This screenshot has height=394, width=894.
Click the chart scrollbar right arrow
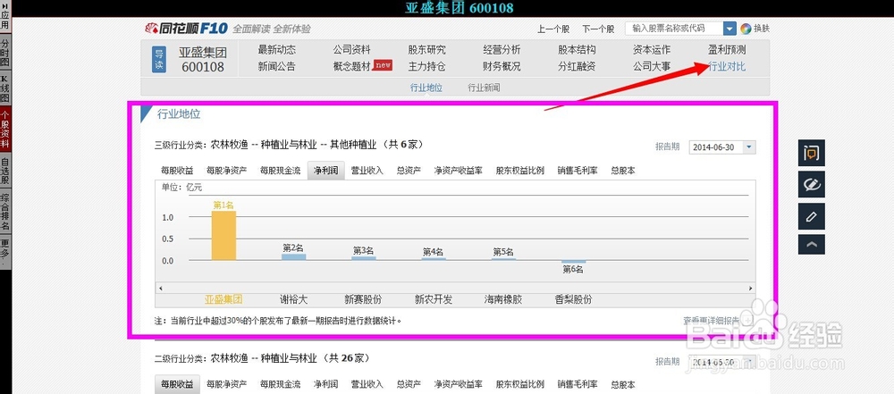tap(750, 289)
